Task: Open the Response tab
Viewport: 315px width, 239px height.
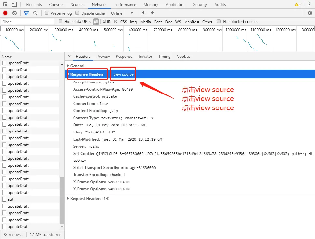Action: coord(124,57)
